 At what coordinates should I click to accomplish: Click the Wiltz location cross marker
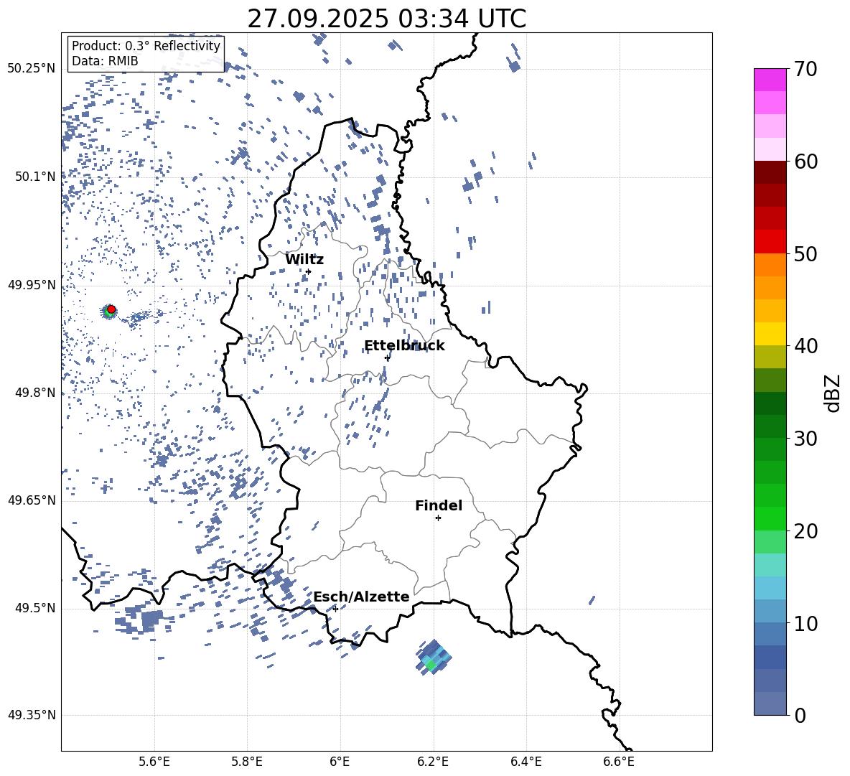309,271
